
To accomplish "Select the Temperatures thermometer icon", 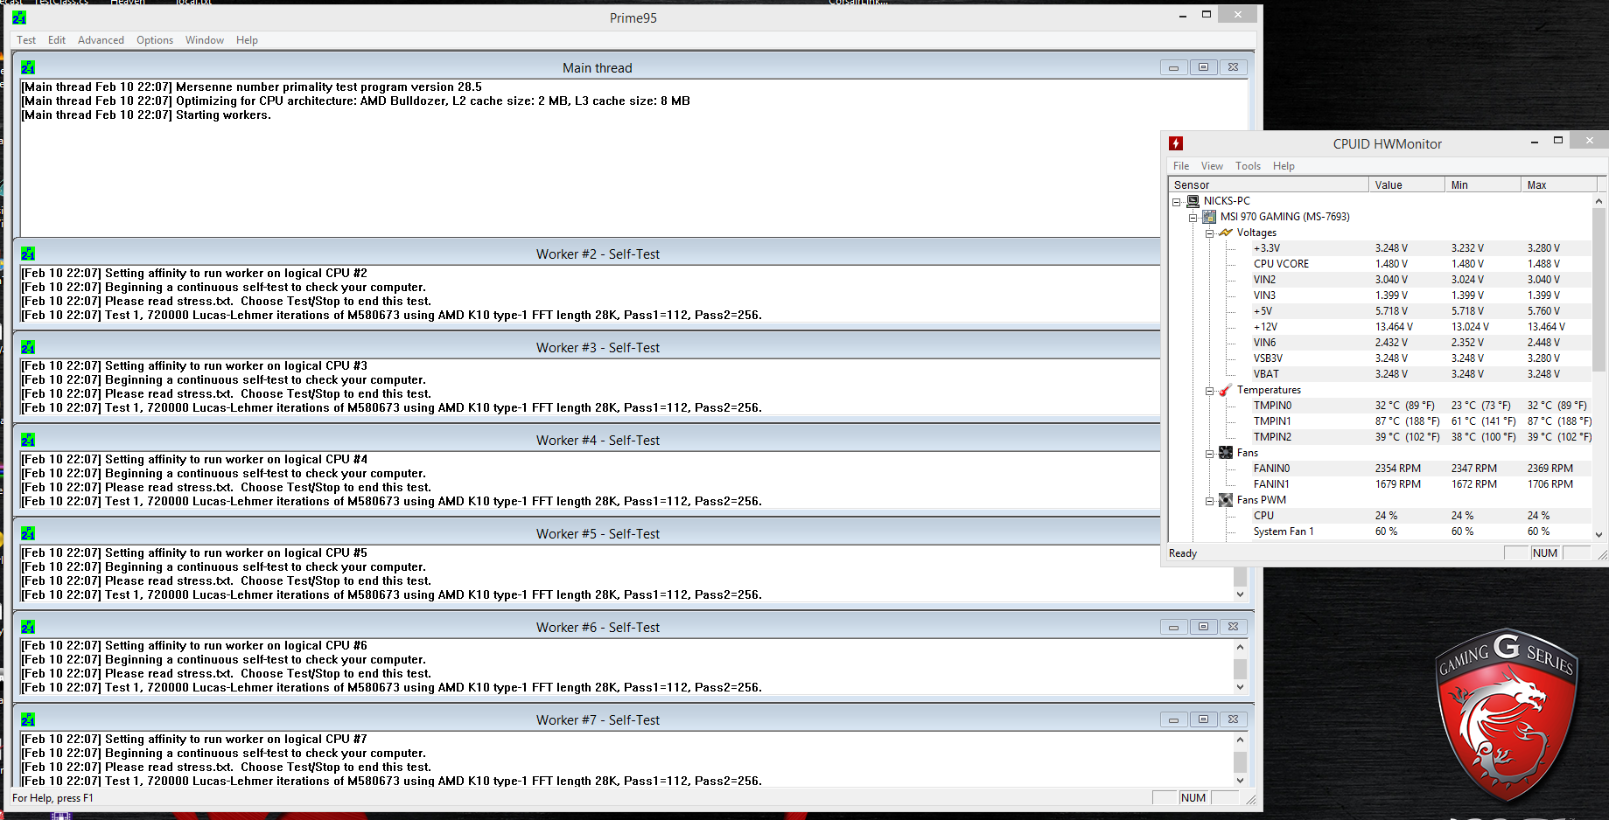I will click(1226, 390).
